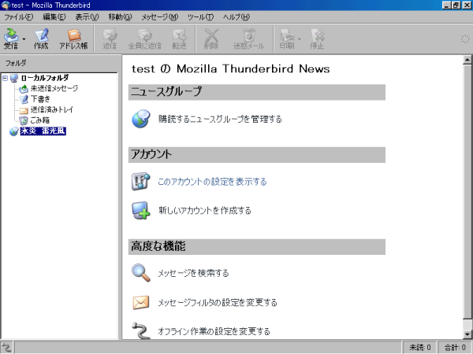Screen dimensions: 473x354
Task: Click the 合計: 0 status entry
Action: coord(455,348)
